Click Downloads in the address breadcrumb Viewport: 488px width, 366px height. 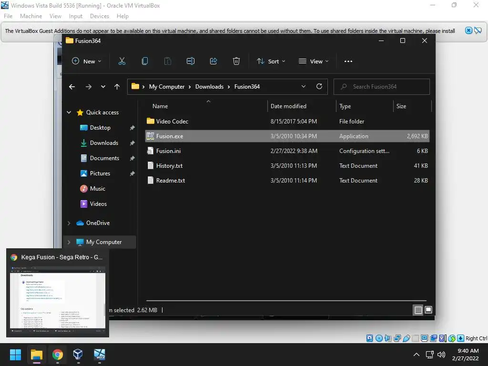click(x=210, y=87)
